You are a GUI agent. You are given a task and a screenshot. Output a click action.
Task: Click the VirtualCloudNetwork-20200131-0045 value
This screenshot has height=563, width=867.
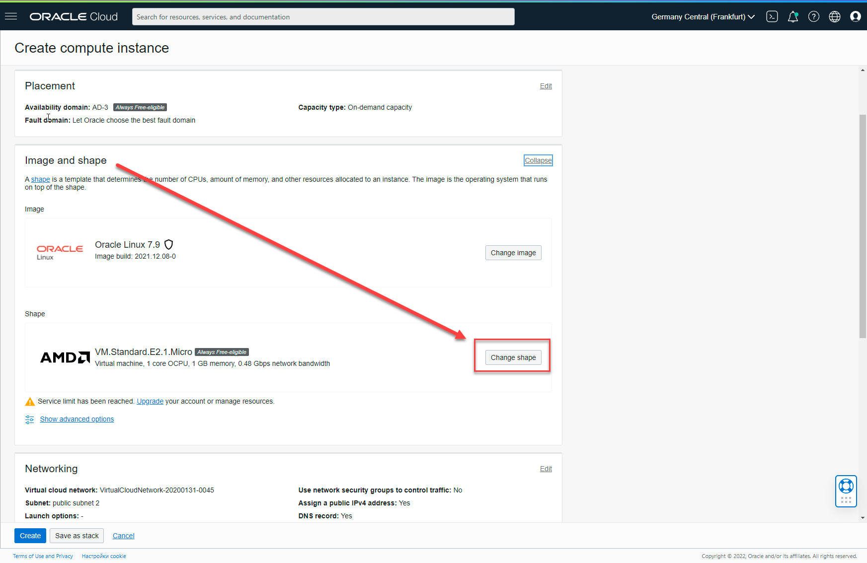[x=157, y=490]
